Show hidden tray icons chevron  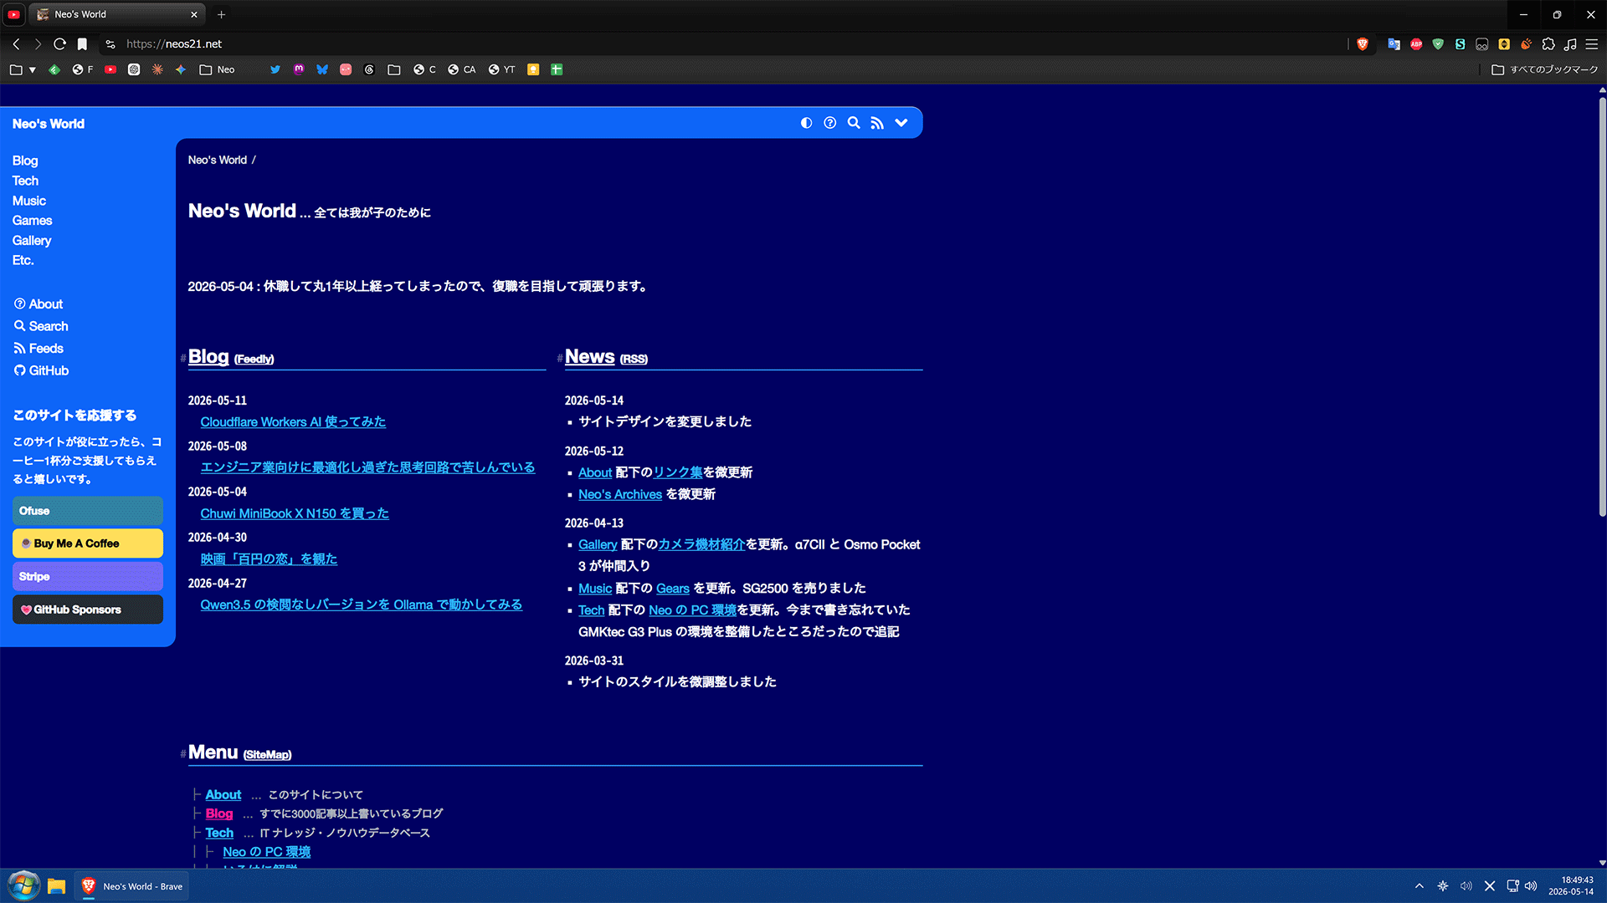pos(1420,886)
